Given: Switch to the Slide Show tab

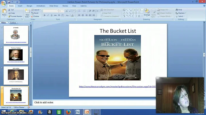Looking at the screenshot, I should pos(54,6).
